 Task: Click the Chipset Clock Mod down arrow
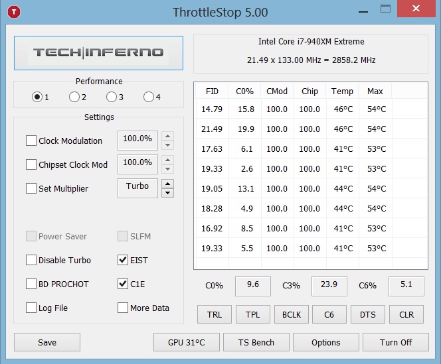tap(167, 169)
